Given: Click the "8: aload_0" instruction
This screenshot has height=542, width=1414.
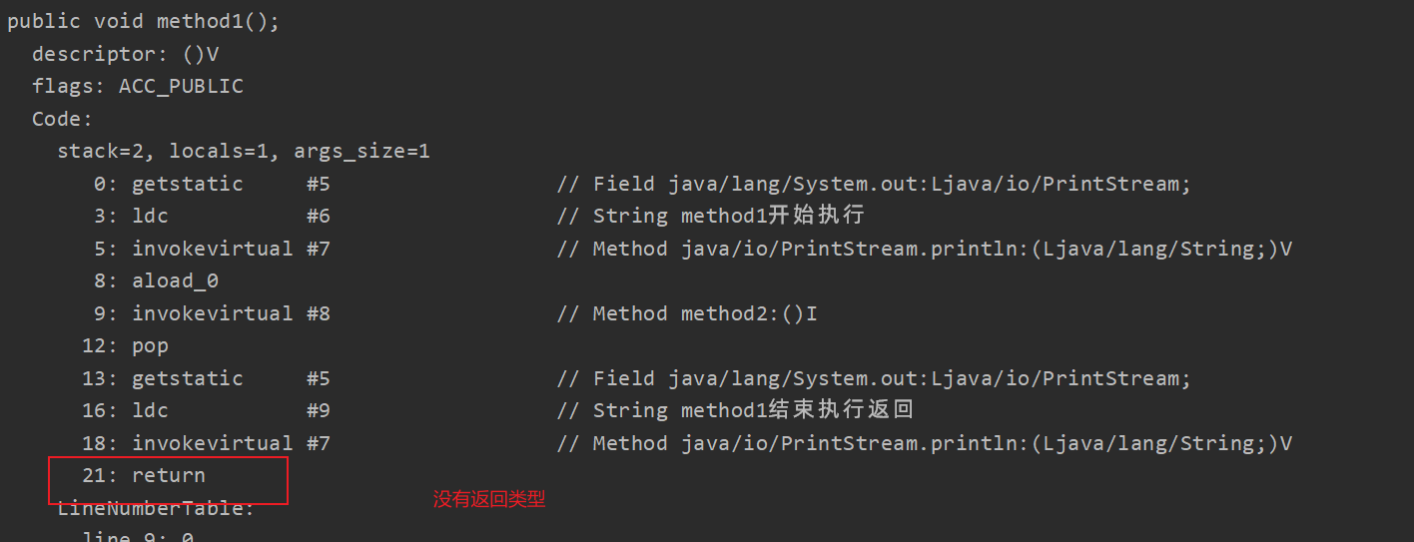Looking at the screenshot, I should coord(156,281).
